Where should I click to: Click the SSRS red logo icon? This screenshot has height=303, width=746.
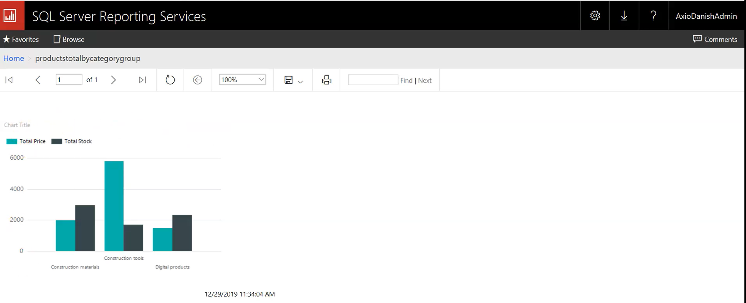11,16
